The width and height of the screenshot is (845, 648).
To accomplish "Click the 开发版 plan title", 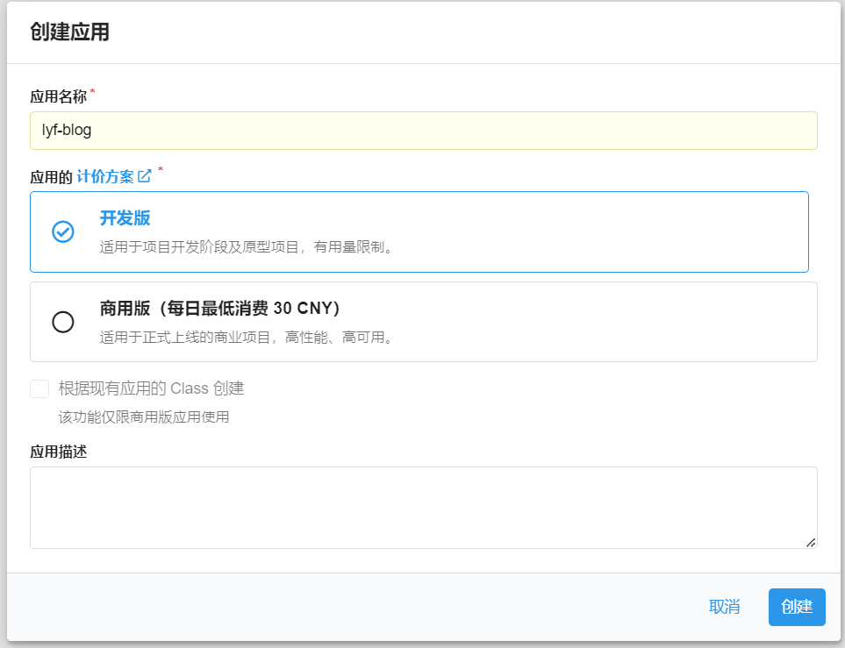I will point(125,218).
